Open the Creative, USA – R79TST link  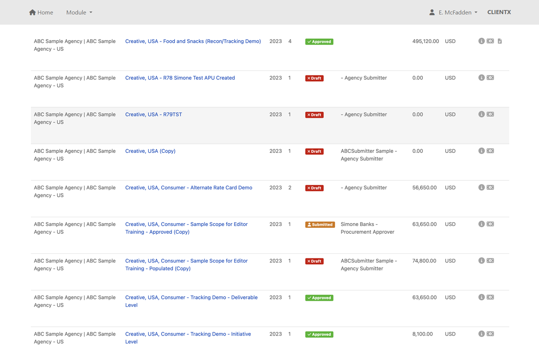[153, 114]
